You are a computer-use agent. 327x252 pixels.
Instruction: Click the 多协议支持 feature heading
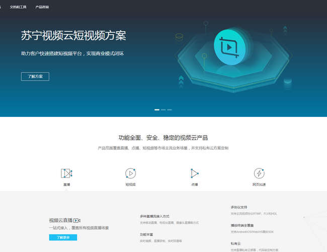coord(239,207)
